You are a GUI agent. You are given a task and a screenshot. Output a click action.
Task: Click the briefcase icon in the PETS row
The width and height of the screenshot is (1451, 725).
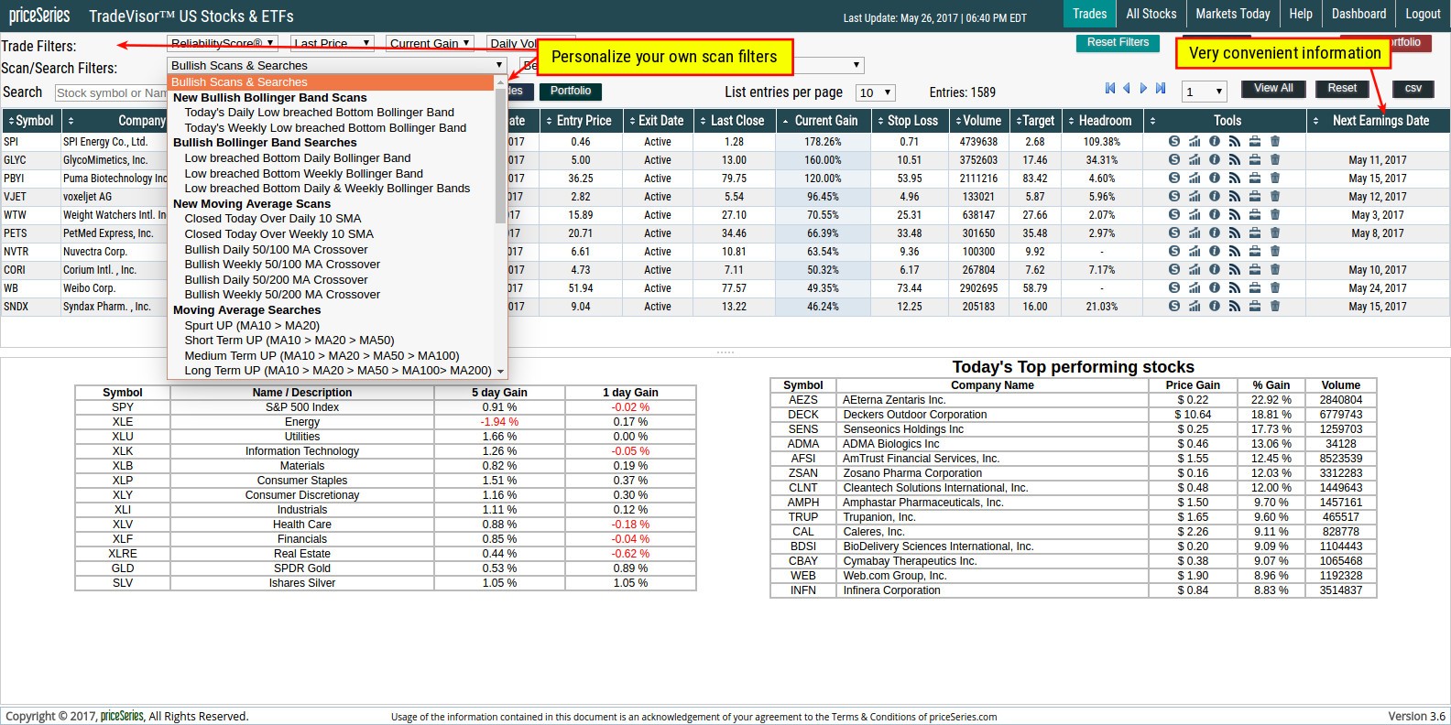(1255, 233)
